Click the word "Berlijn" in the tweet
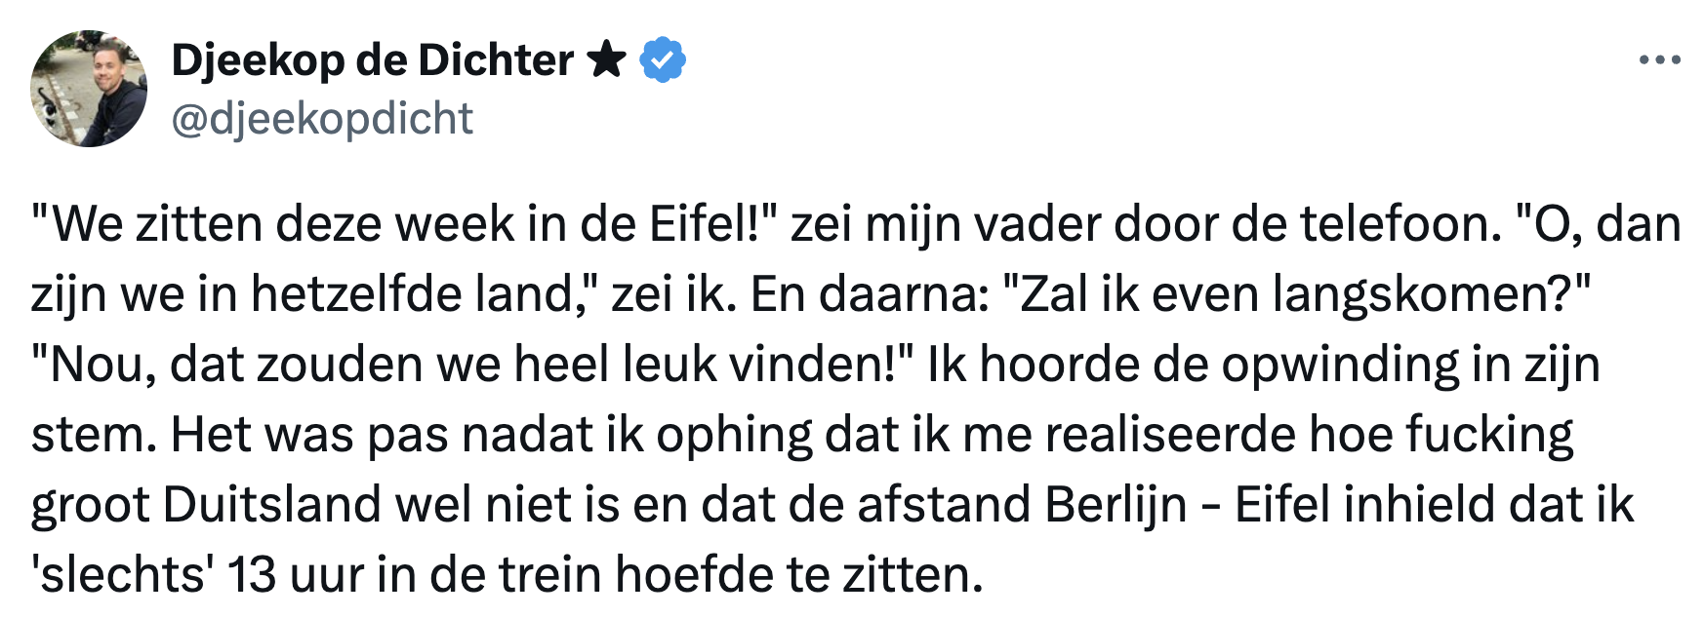1704x618 pixels. point(1116,505)
